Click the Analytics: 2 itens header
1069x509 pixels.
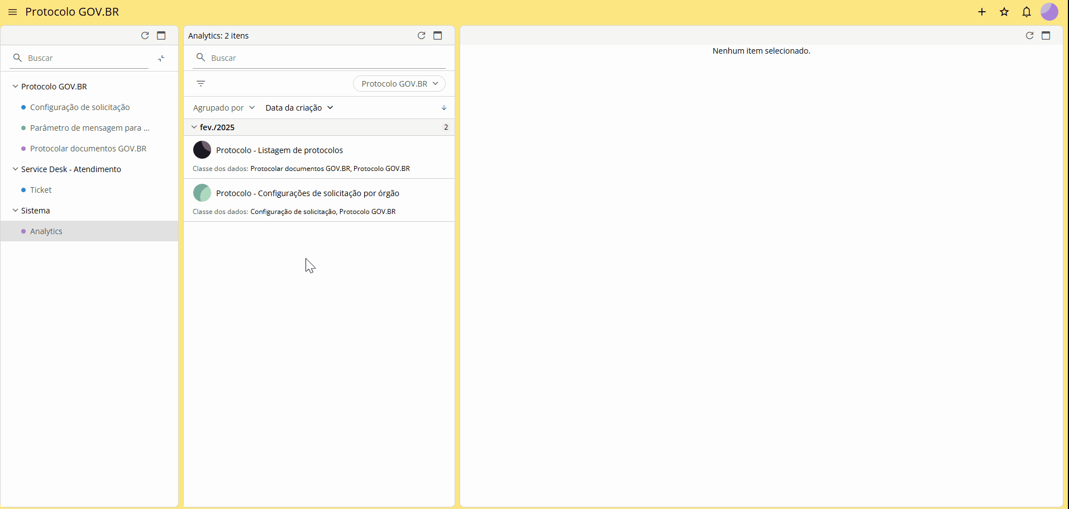pyautogui.click(x=218, y=36)
